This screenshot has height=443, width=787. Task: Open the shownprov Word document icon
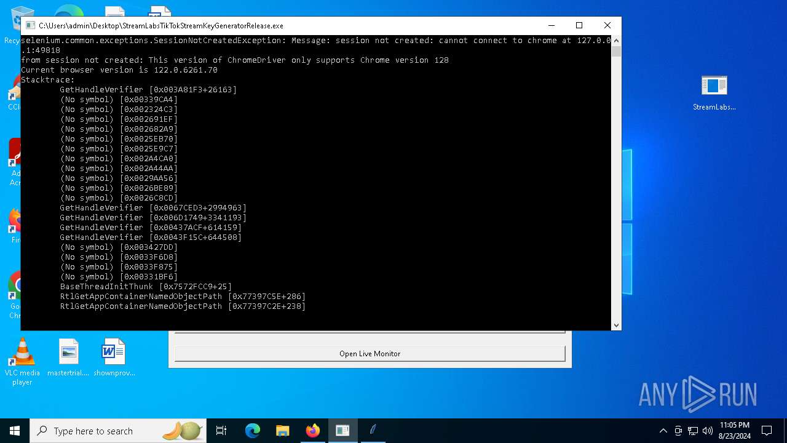[x=114, y=357]
